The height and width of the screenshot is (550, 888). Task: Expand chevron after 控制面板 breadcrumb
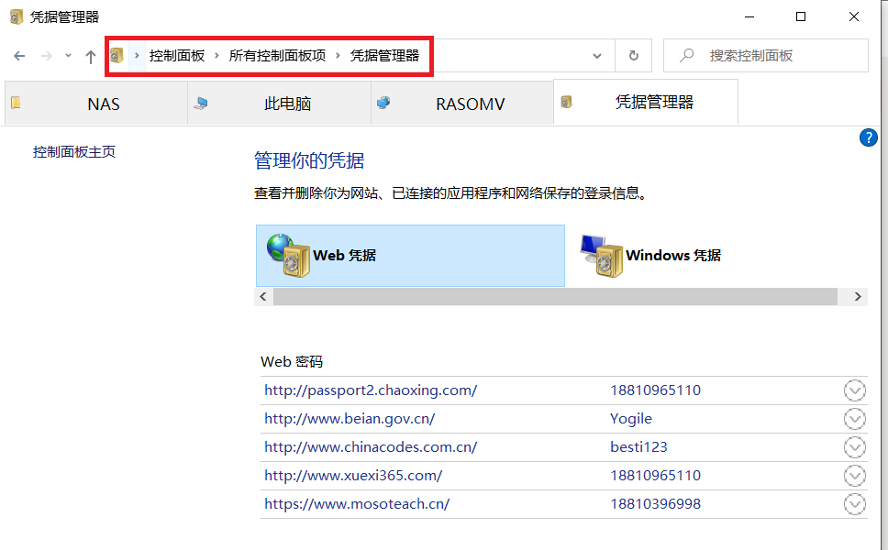[216, 55]
